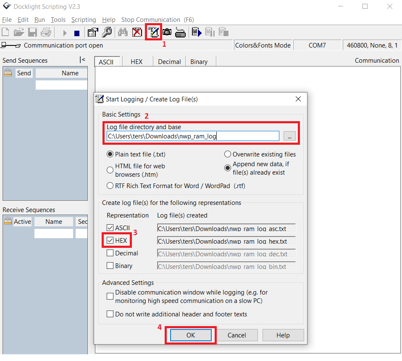The width and height of the screenshot is (402, 361).
Task: Click the log file directory text field
Action: pyautogui.click(x=193, y=136)
